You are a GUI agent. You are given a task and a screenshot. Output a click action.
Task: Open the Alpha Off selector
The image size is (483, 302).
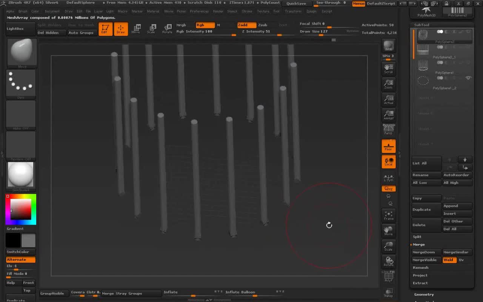point(21,115)
